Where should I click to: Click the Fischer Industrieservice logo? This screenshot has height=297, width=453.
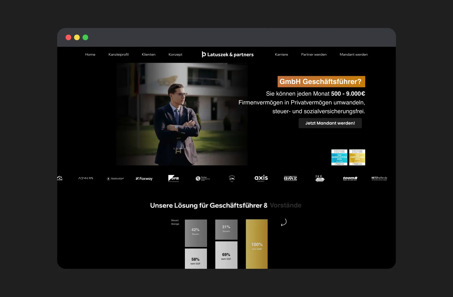tap(203, 178)
